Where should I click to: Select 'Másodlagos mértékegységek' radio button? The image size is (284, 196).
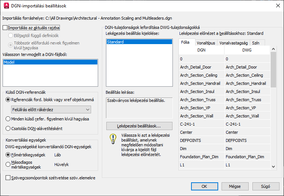click(x=8, y=165)
